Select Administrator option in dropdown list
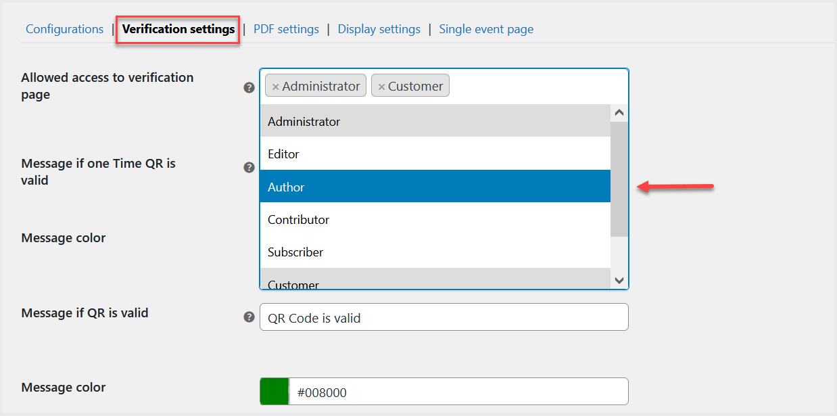The width and height of the screenshot is (837, 416). click(435, 122)
